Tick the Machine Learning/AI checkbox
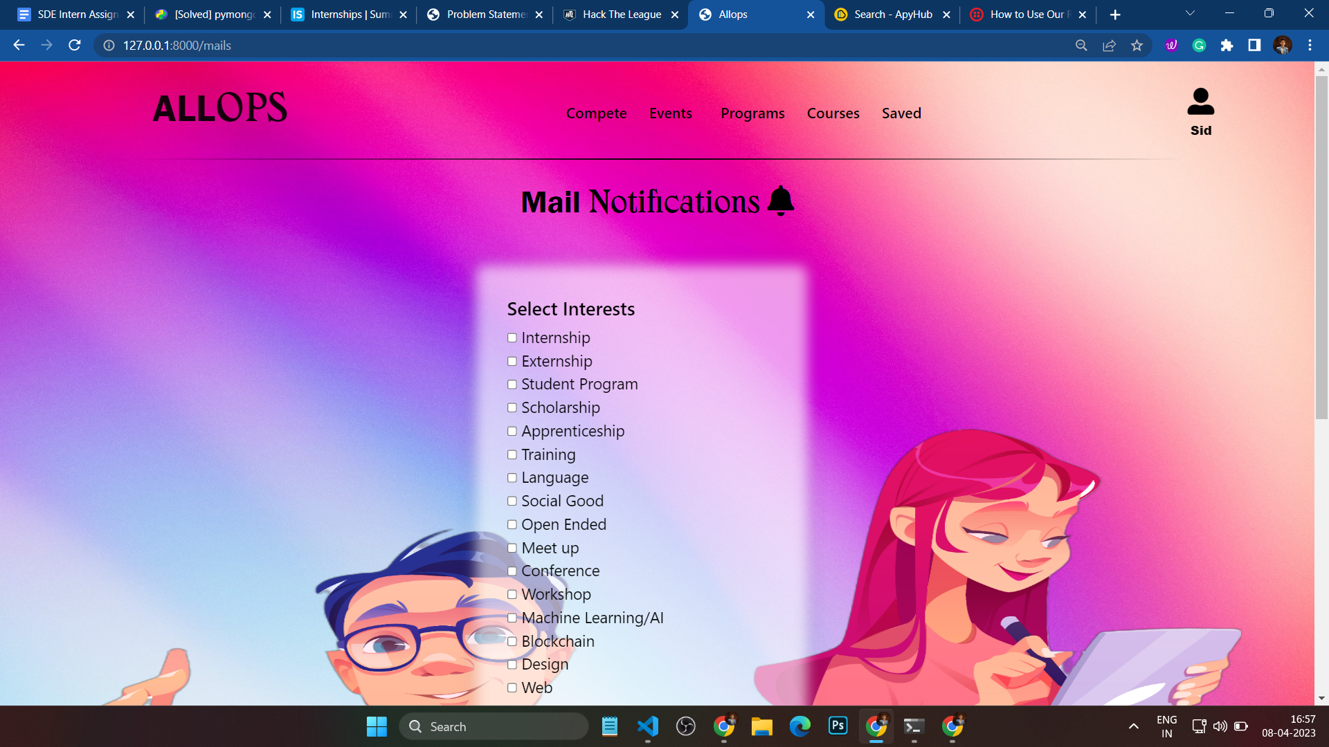This screenshot has width=1329, height=747. coord(512,618)
